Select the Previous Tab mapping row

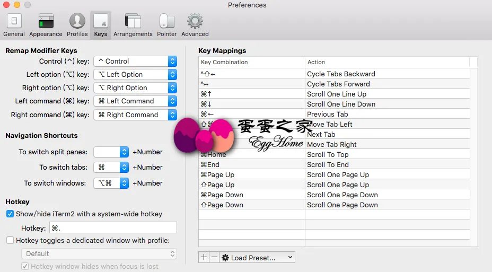(x=334, y=114)
